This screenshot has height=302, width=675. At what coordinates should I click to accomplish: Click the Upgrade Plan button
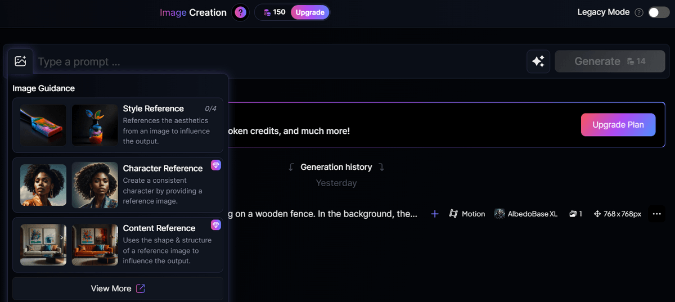(618, 125)
